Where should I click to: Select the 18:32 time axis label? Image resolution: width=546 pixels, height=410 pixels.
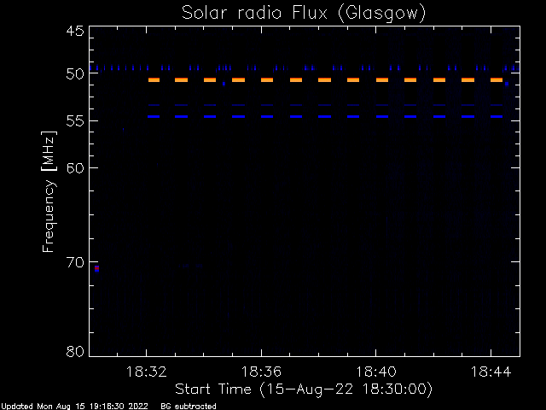146,372
